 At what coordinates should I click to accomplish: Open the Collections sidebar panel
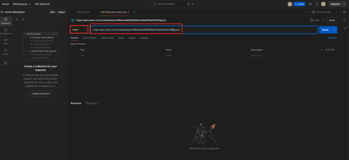tap(6, 21)
